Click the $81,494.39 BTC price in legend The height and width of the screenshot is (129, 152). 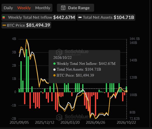pos(38,25)
